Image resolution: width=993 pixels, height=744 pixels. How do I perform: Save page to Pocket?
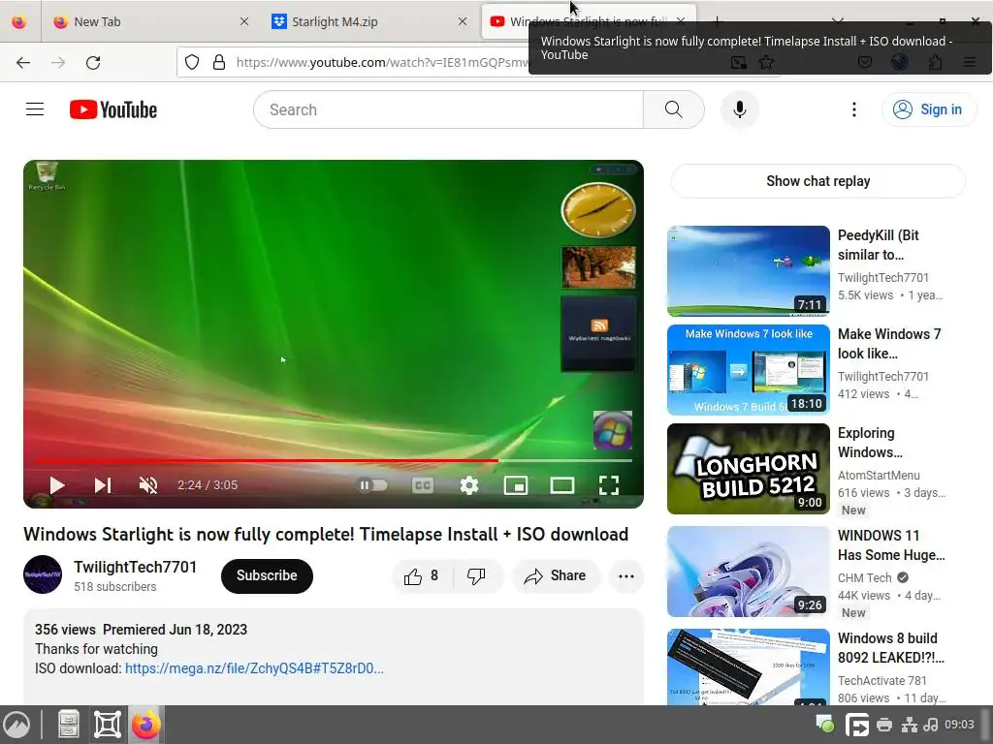tap(865, 62)
